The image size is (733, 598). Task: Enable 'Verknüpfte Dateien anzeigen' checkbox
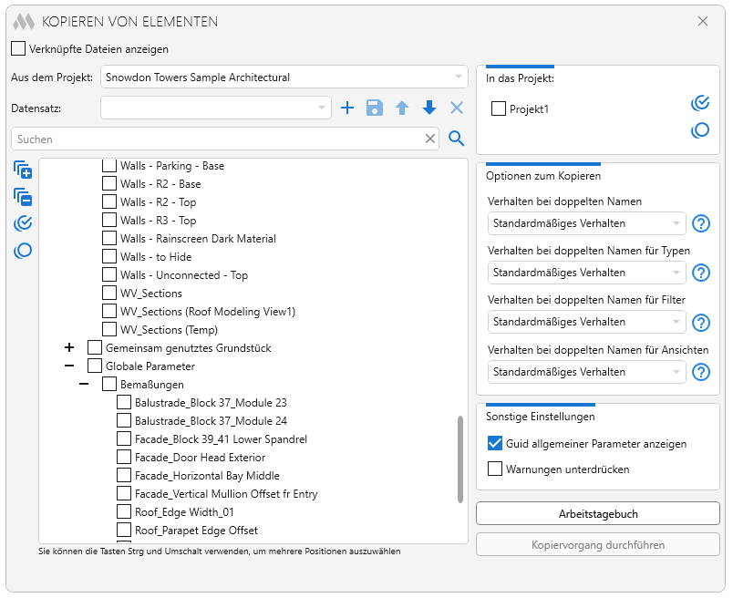click(18, 48)
